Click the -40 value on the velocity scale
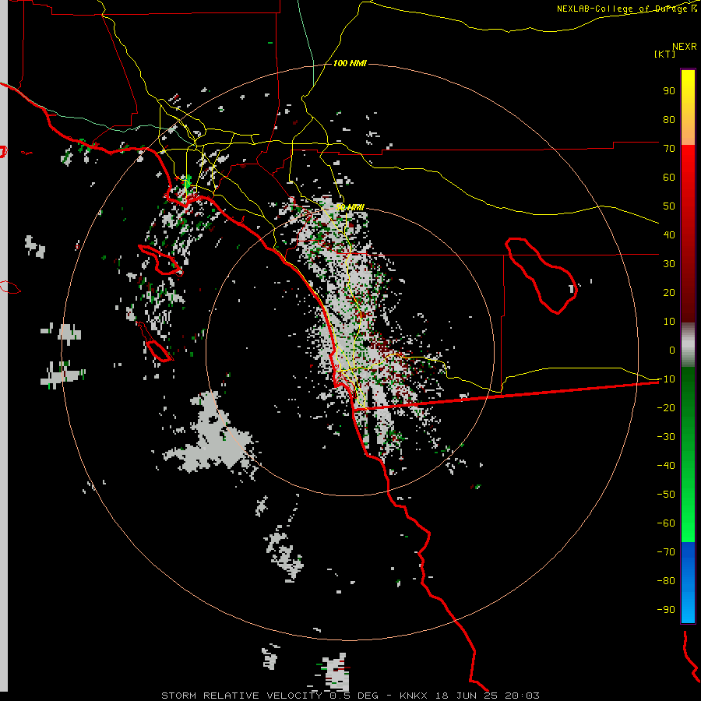 (666, 466)
